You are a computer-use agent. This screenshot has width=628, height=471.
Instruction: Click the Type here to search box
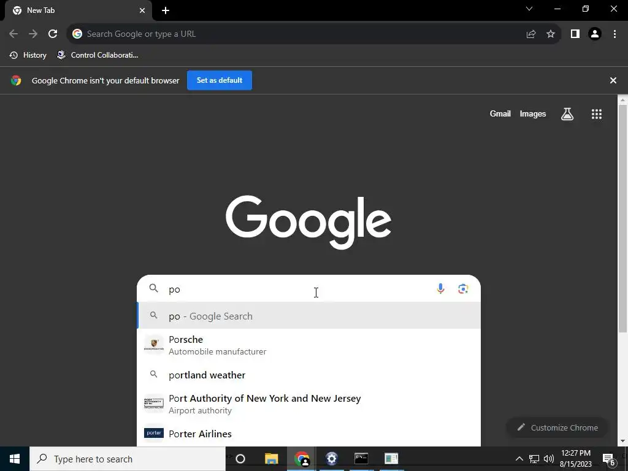coord(128,459)
